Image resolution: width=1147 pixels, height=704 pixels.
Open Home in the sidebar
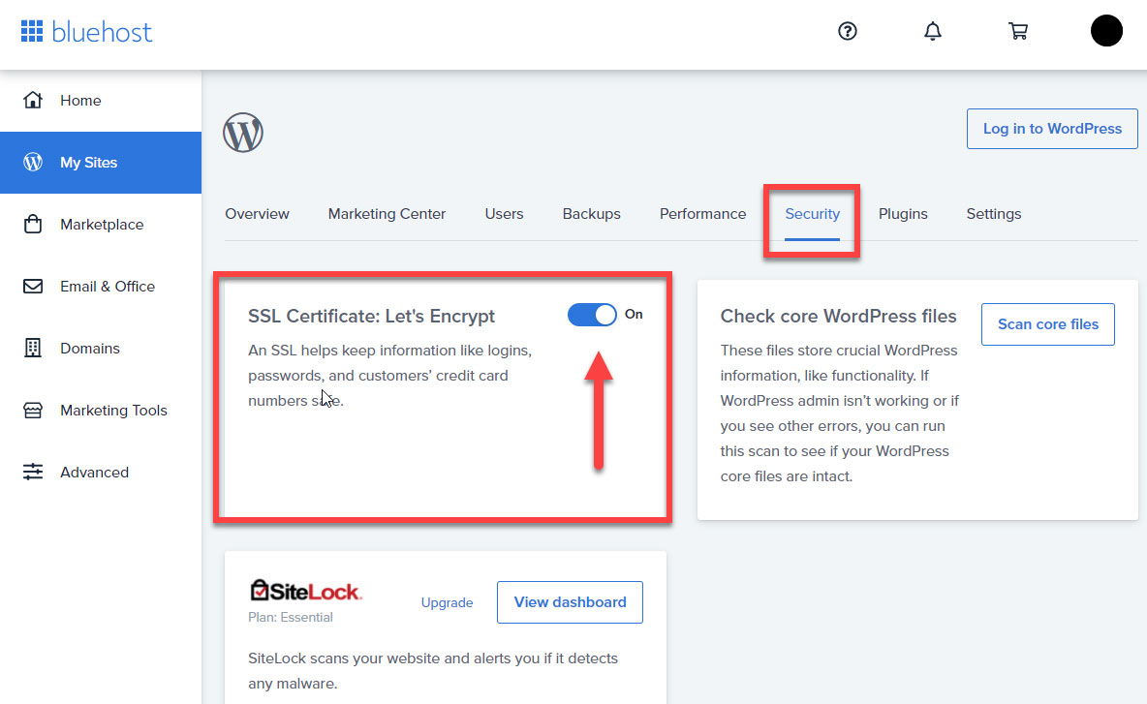point(100,100)
